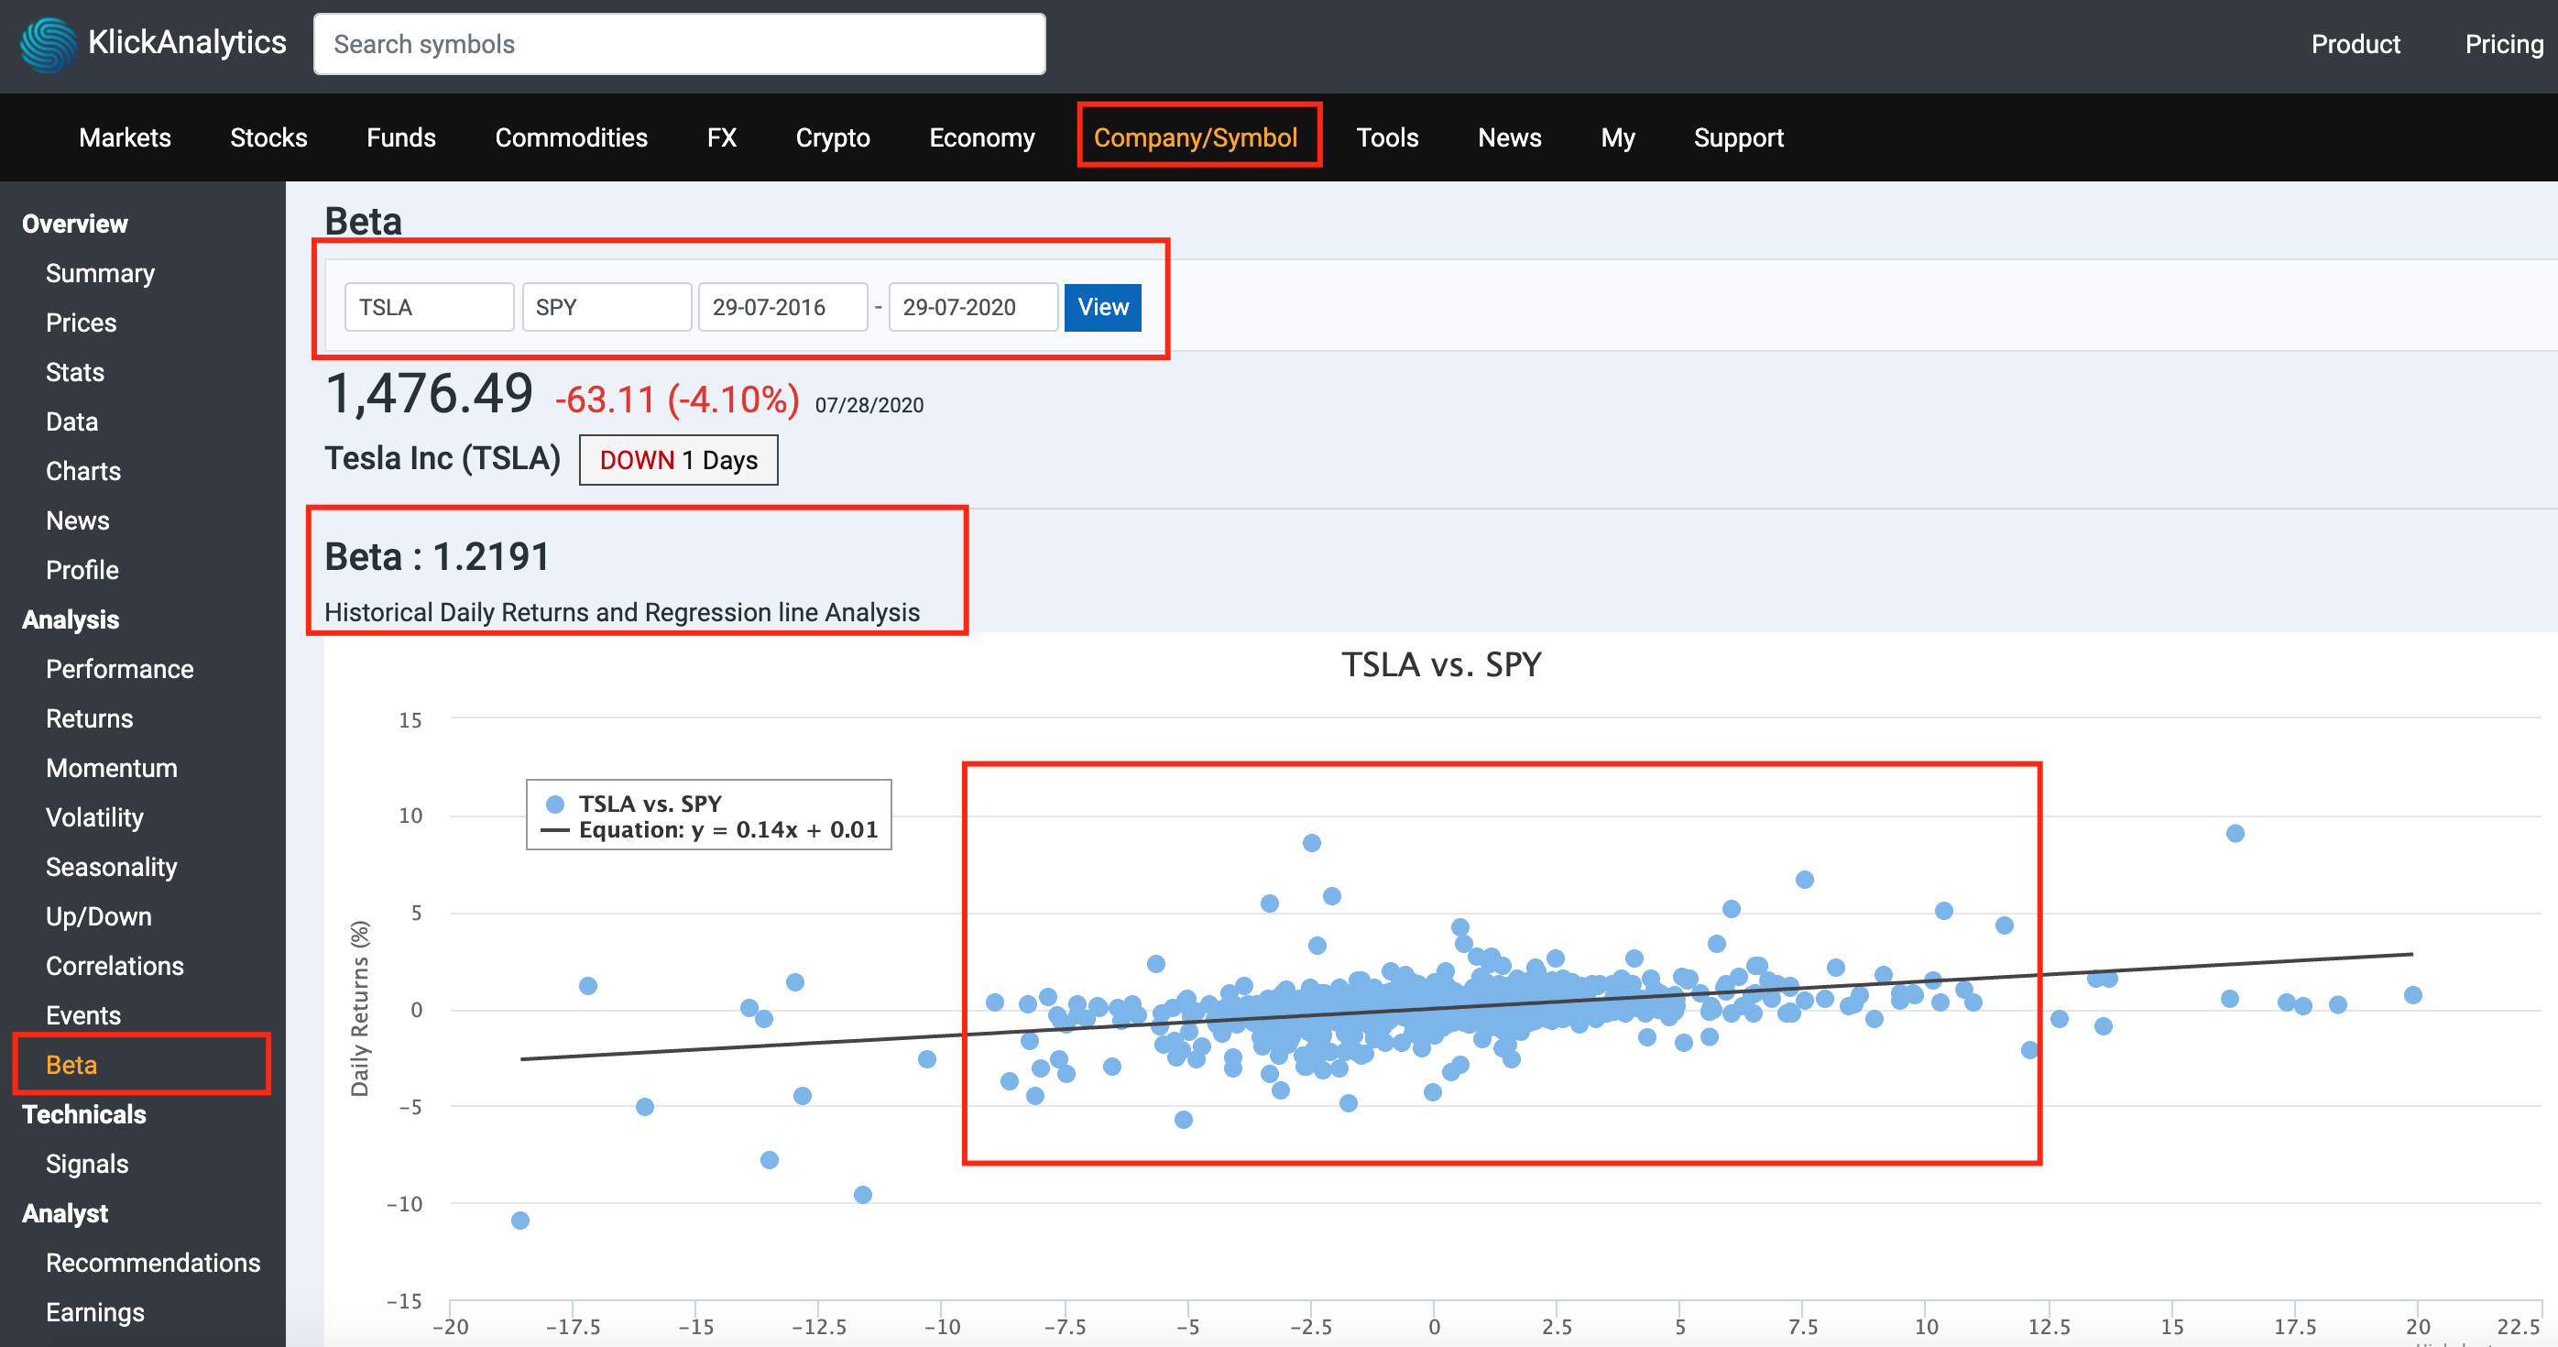Open Returns analysis page
The height and width of the screenshot is (1347, 2558).
pyautogui.click(x=90, y=718)
